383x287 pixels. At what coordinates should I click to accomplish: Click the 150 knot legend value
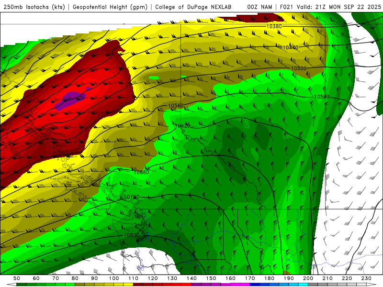(211, 278)
